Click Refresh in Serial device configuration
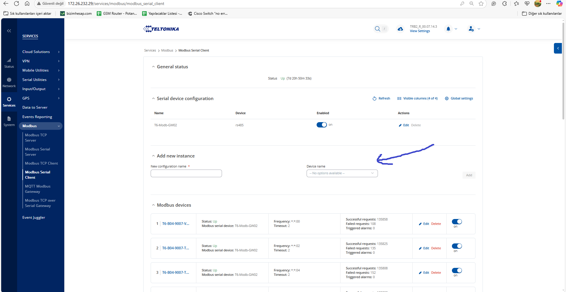Screen dimensions: 566x292 (x=381, y=99)
